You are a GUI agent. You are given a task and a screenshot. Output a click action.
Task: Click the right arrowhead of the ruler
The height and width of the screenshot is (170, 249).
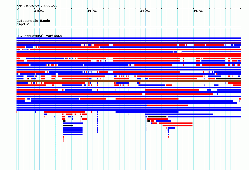(x=240, y=9)
